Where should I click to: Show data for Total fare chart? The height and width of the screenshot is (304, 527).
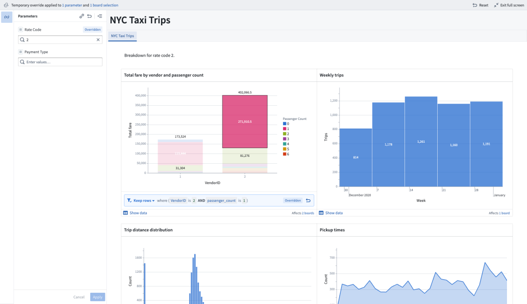tap(138, 213)
